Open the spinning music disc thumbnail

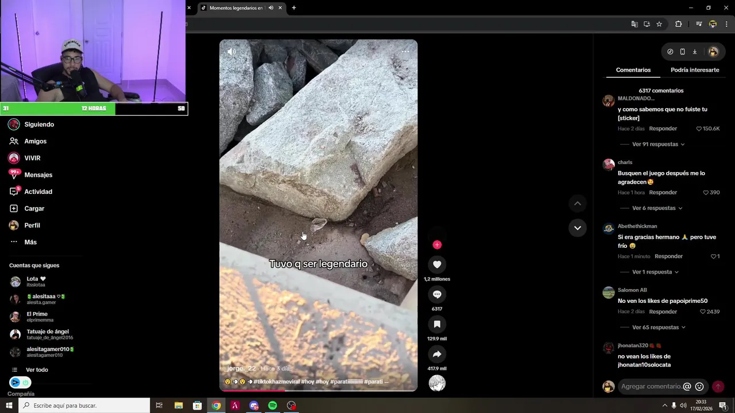(x=437, y=383)
